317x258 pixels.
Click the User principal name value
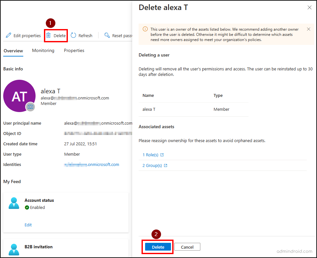98,123
